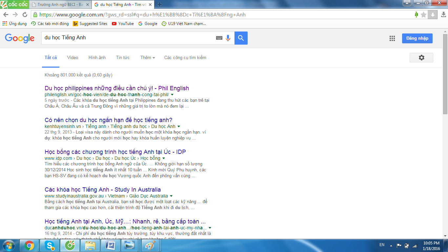Screen dimensions: 448x252
Task: Open result Các khóa học Tiếng Anh Study In Australia
Action: [x=103, y=190]
